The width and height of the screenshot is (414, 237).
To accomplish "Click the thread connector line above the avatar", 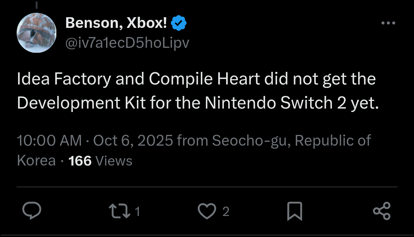I will click(x=36, y=5).
